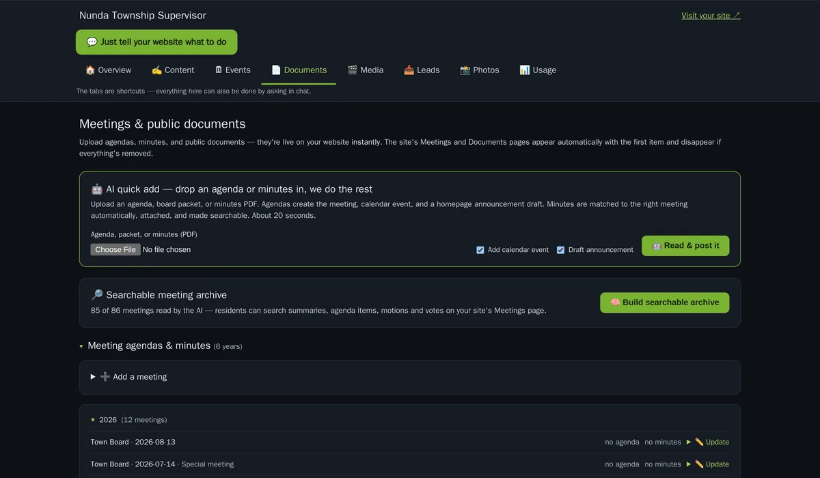This screenshot has width=820, height=478.
Task: Follow the 'Visit your site' link
Action: pos(711,16)
